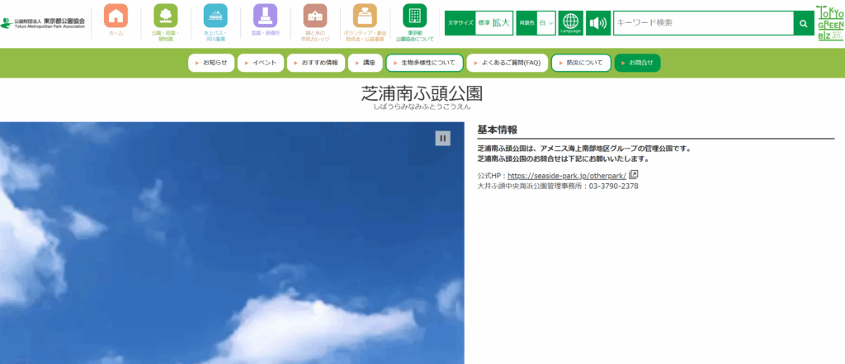This screenshot has width=845, height=364.
Task: Open the seaside-park.jp official site link
Action: coord(567,175)
